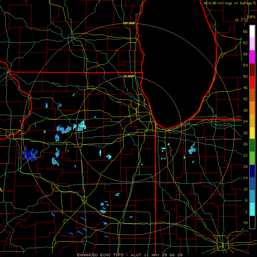
Task: Click the 11 MAY 25 date text
Action: [155, 255]
